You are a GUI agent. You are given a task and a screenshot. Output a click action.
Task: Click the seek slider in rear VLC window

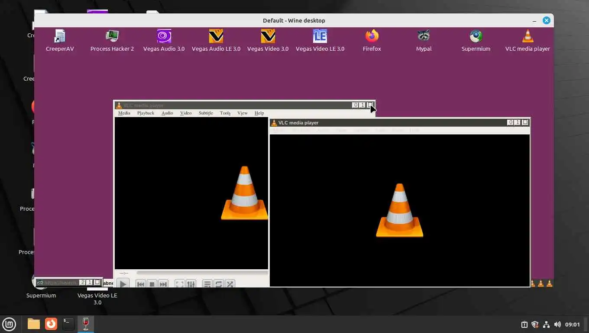pyautogui.click(x=202, y=273)
